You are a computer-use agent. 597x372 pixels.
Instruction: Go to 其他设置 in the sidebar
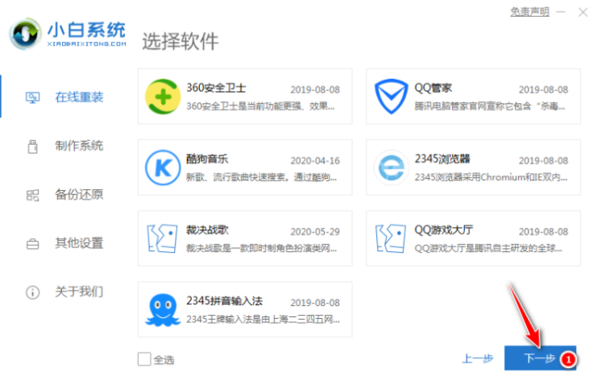click(x=78, y=242)
